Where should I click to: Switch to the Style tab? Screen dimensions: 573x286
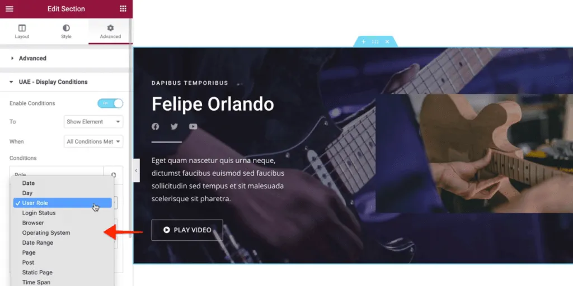pos(66,31)
